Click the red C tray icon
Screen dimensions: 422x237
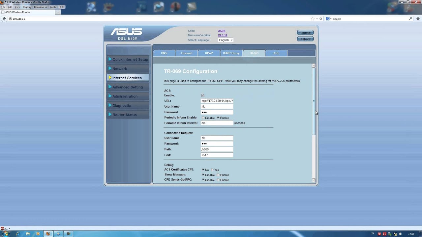(379, 234)
